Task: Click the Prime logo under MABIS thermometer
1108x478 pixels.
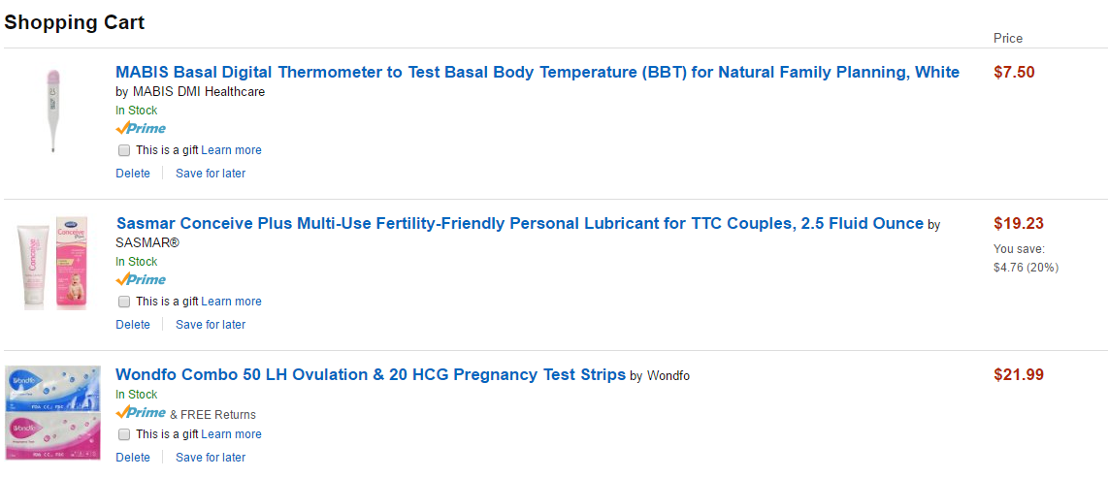Action: click(141, 129)
